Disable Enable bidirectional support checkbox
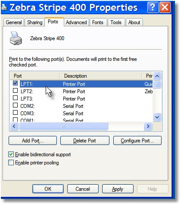Viewport: 181px width, 205px height. click(11, 155)
